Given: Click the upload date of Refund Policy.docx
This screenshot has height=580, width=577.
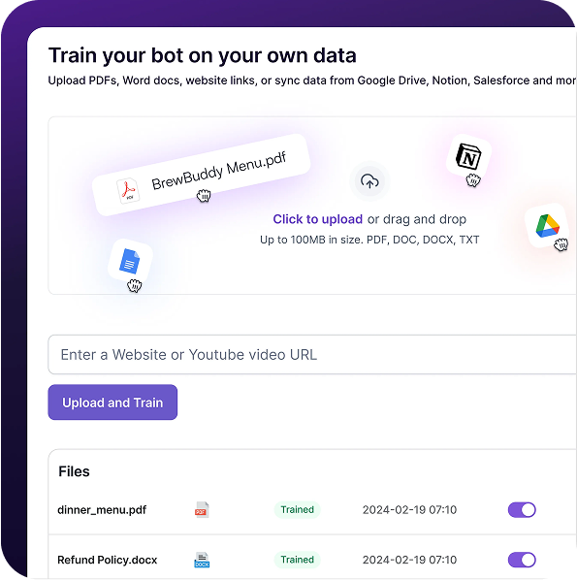Looking at the screenshot, I should [409, 560].
